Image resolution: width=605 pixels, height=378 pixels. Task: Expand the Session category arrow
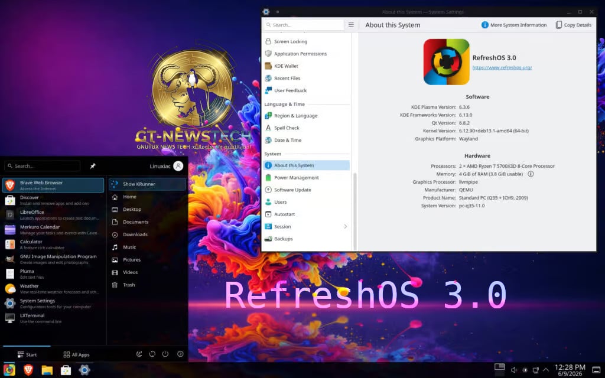(x=345, y=226)
